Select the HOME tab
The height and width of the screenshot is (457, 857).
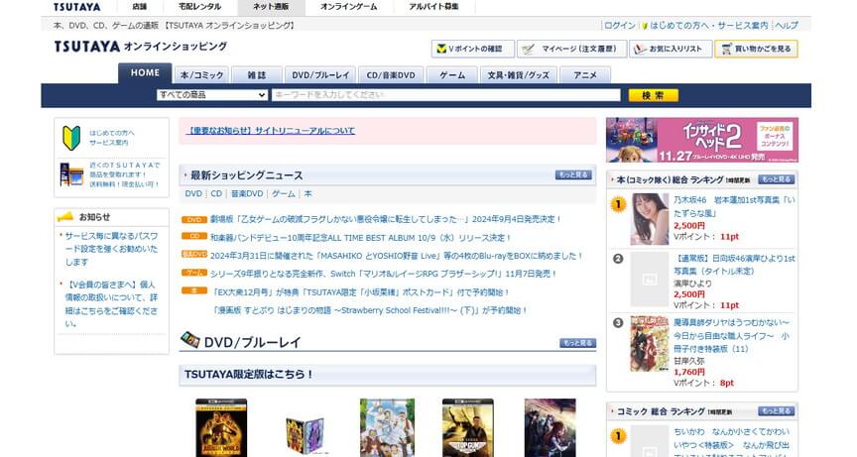pos(145,73)
